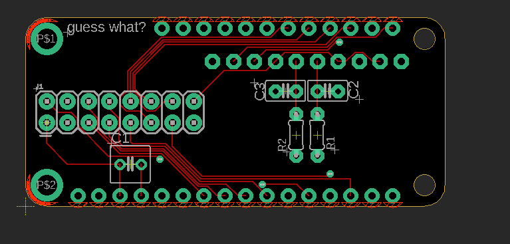Select the top pad of resistor R2

coord(296,114)
